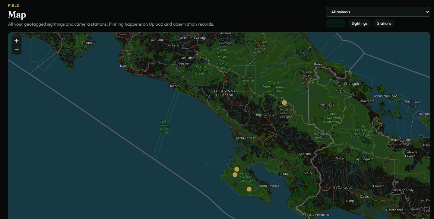Viewport: 434px width, 219px height.
Task: Open pin closest to Puerto Jiménez
Action: [x=249, y=189]
